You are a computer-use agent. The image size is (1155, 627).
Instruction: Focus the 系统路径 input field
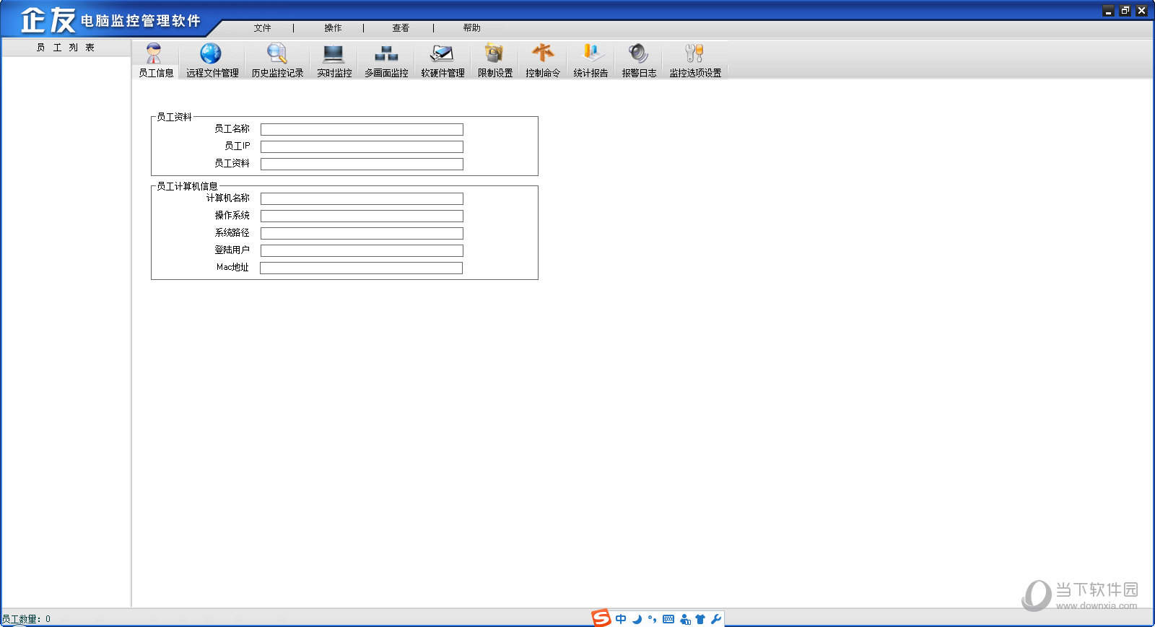pos(362,233)
